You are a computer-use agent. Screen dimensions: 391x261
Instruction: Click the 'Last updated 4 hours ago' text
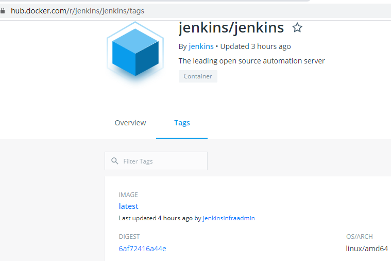(156, 218)
